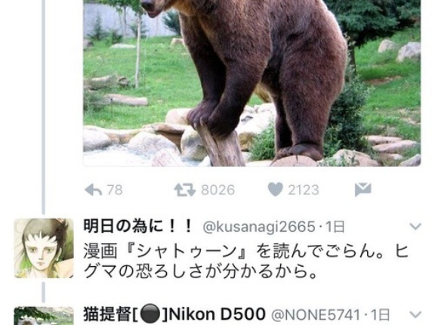The image size is (435, 325).
Task: Open the 猫提督 profile avatar
Action: click(44, 316)
